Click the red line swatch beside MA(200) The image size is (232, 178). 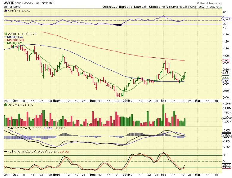pos(6,40)
